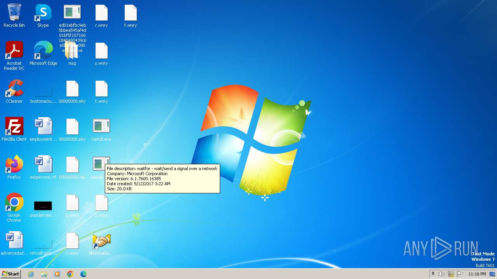Launch Chrome from the taskbar

point(70,274)
